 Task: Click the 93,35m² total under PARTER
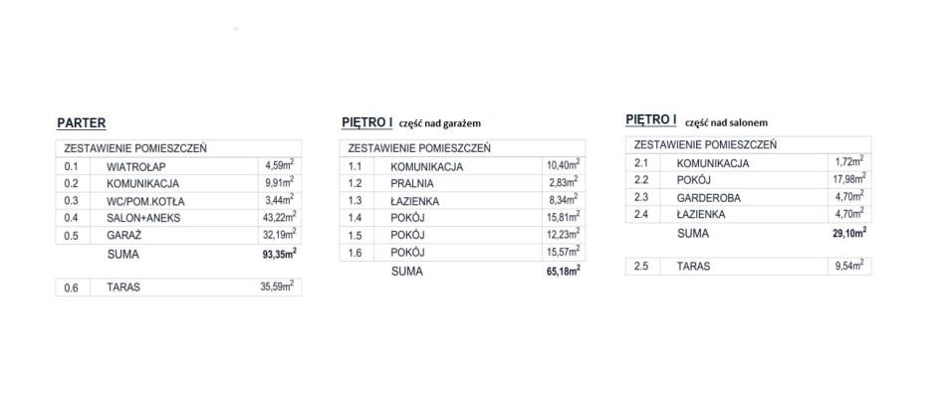[278, 253]
